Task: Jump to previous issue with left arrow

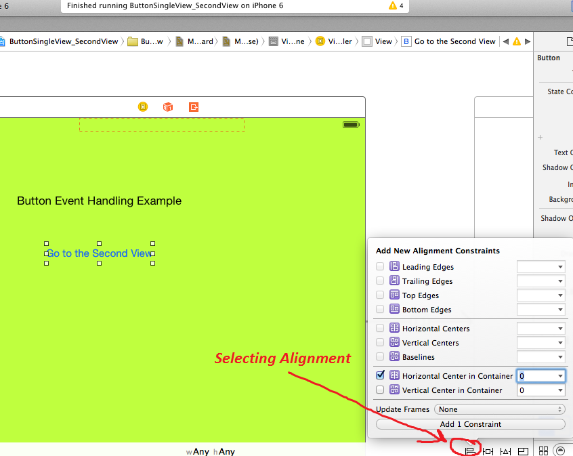Action: pyautogui.click(x=505, y=41)
